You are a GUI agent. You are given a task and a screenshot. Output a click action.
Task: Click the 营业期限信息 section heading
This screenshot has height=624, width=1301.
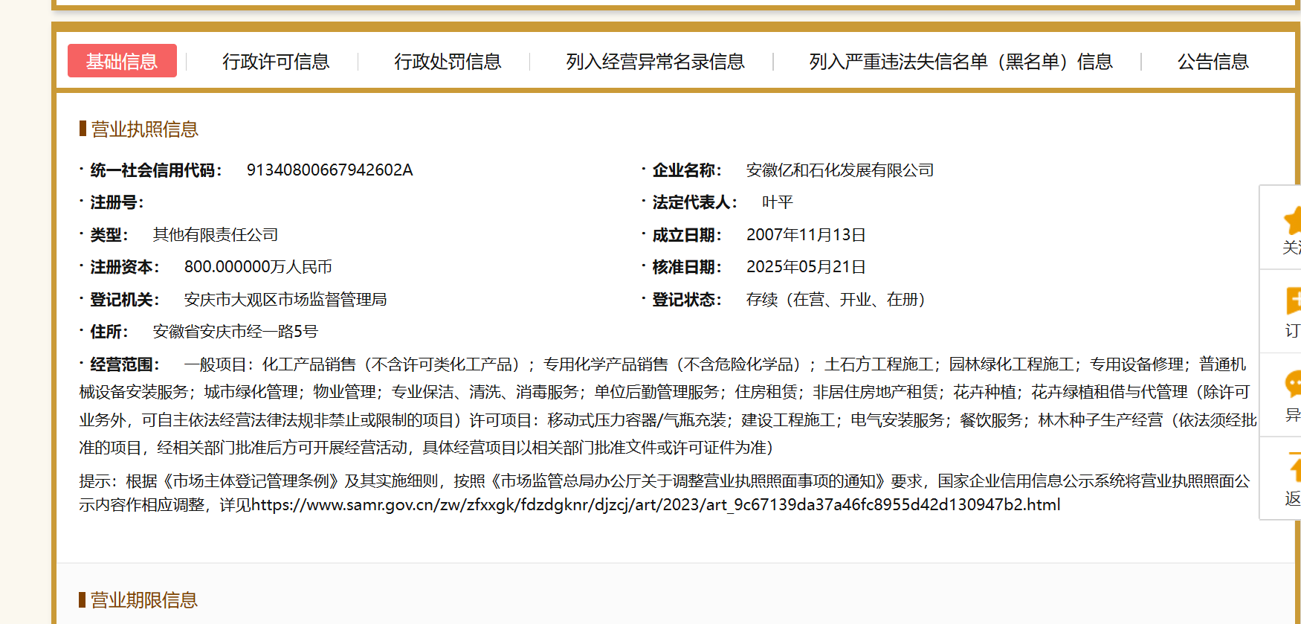pyautogui.click(x=144, y=600)
